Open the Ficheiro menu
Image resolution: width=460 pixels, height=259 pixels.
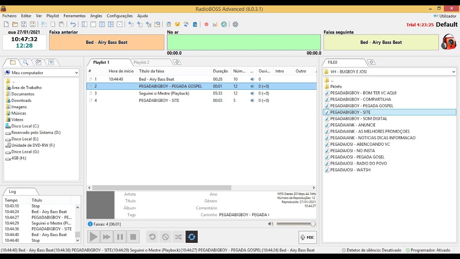click(x=9, y=16)
